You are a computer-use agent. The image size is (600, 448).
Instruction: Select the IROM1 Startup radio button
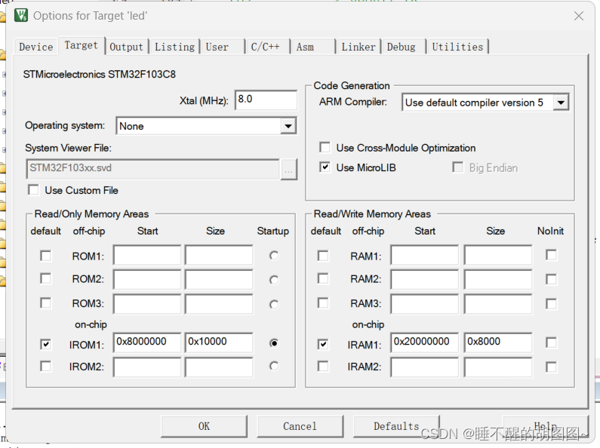274,343
